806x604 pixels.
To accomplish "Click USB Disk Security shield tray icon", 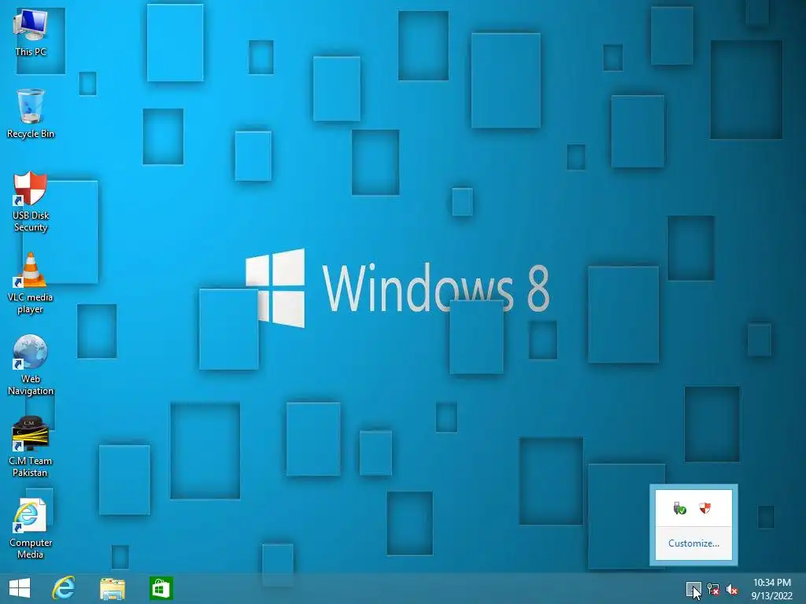I will [704, 509].
